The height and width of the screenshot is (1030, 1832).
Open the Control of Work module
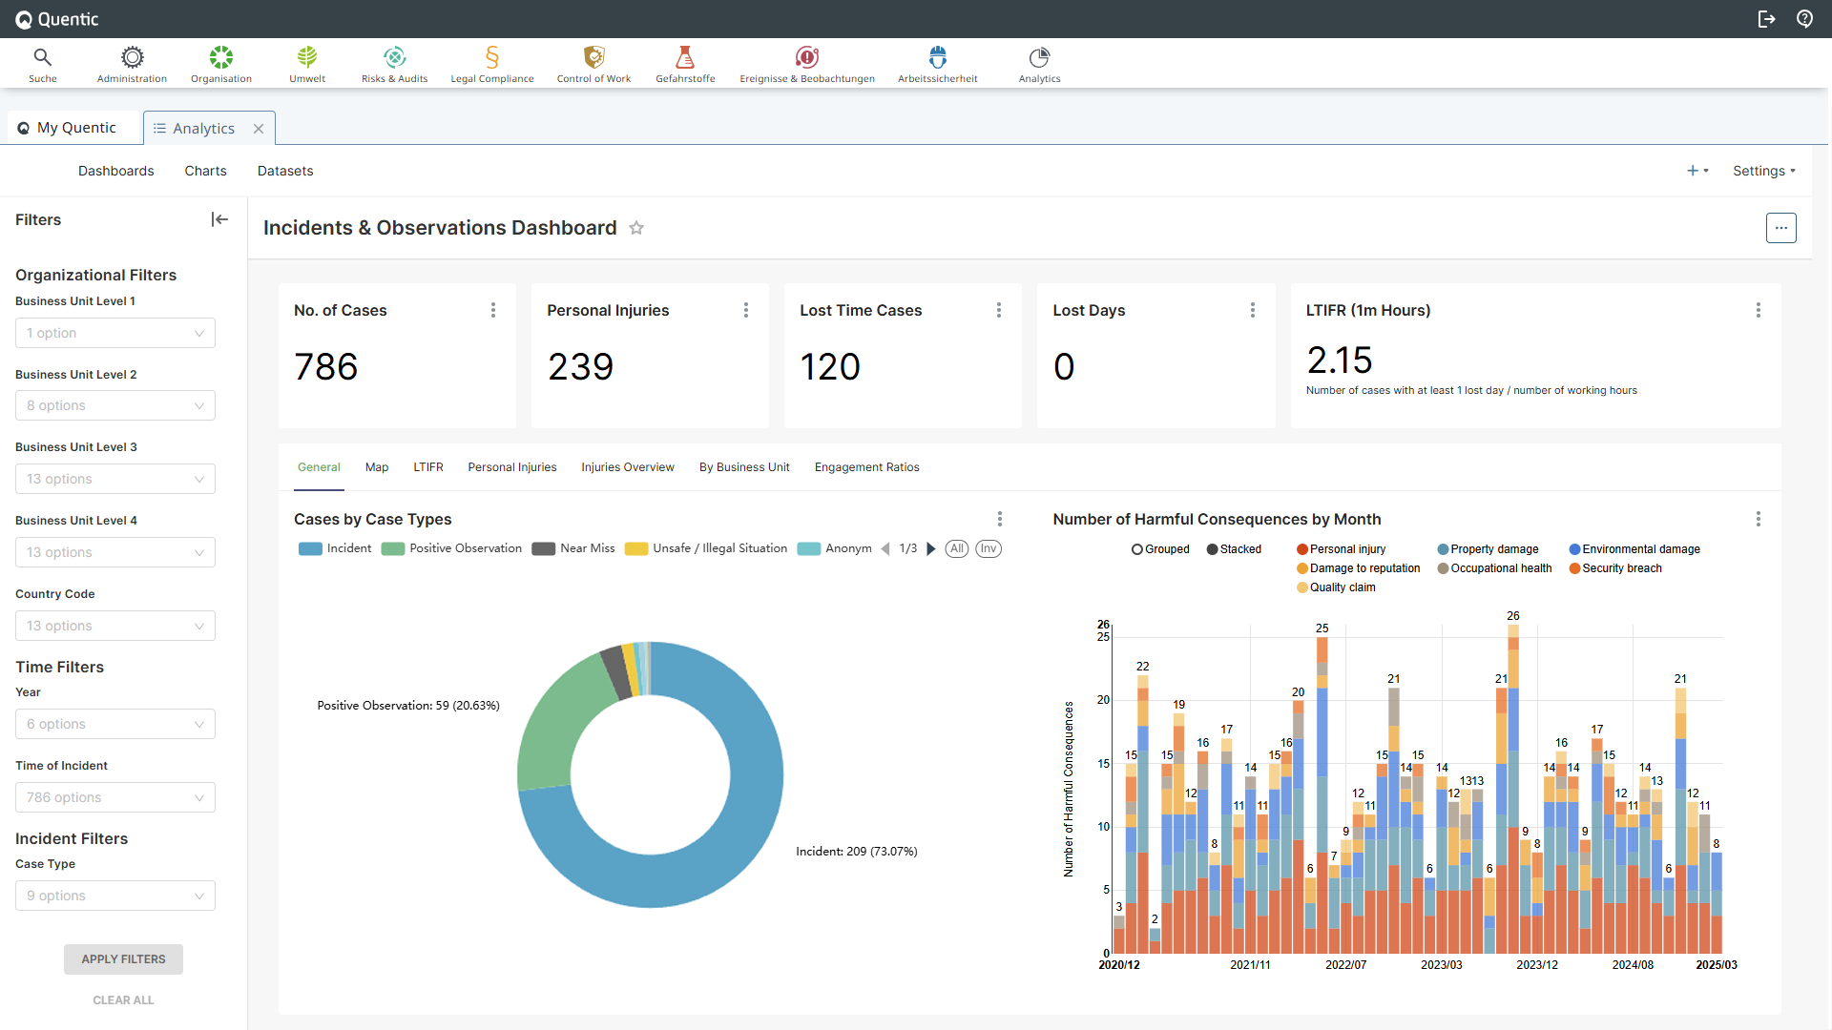coord(593,64)
